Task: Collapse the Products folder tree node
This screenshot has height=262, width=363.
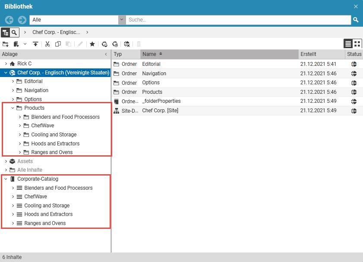Action: point(13,108)
